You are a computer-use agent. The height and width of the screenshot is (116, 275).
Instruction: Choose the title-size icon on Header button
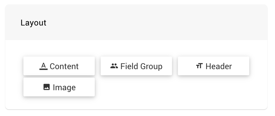tap(200, 66)
